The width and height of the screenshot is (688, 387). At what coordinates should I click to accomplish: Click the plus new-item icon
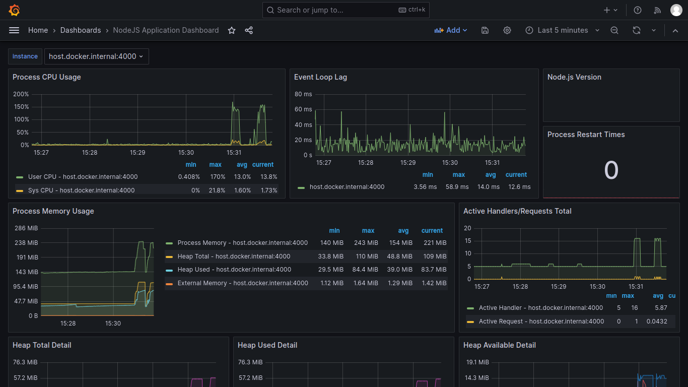[610, 10]
